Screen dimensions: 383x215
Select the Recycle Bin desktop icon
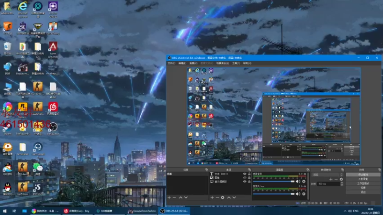point(8,48)
